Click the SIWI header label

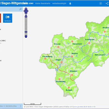click(31, 3)
